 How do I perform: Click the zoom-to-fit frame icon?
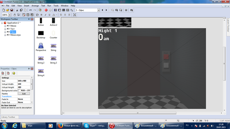pos(74,15)
